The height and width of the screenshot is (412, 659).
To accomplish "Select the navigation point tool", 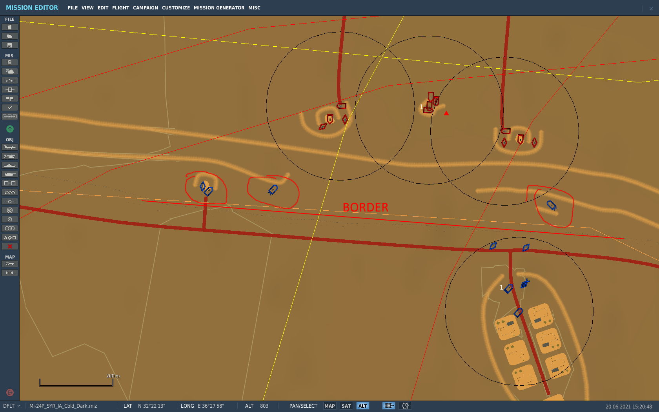I will 10,201.
